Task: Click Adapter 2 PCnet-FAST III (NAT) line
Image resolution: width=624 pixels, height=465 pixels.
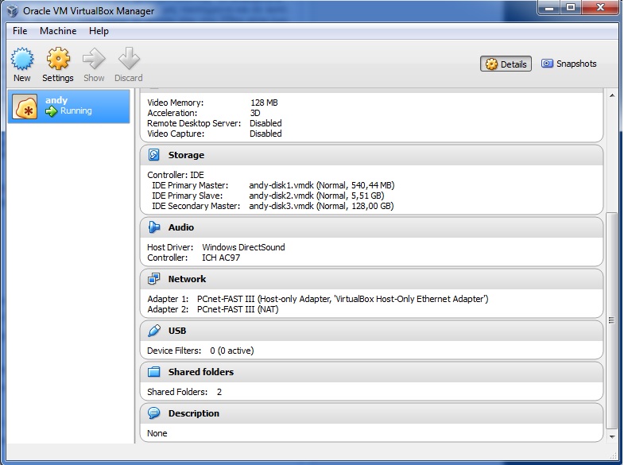Action: coord(213,309)
